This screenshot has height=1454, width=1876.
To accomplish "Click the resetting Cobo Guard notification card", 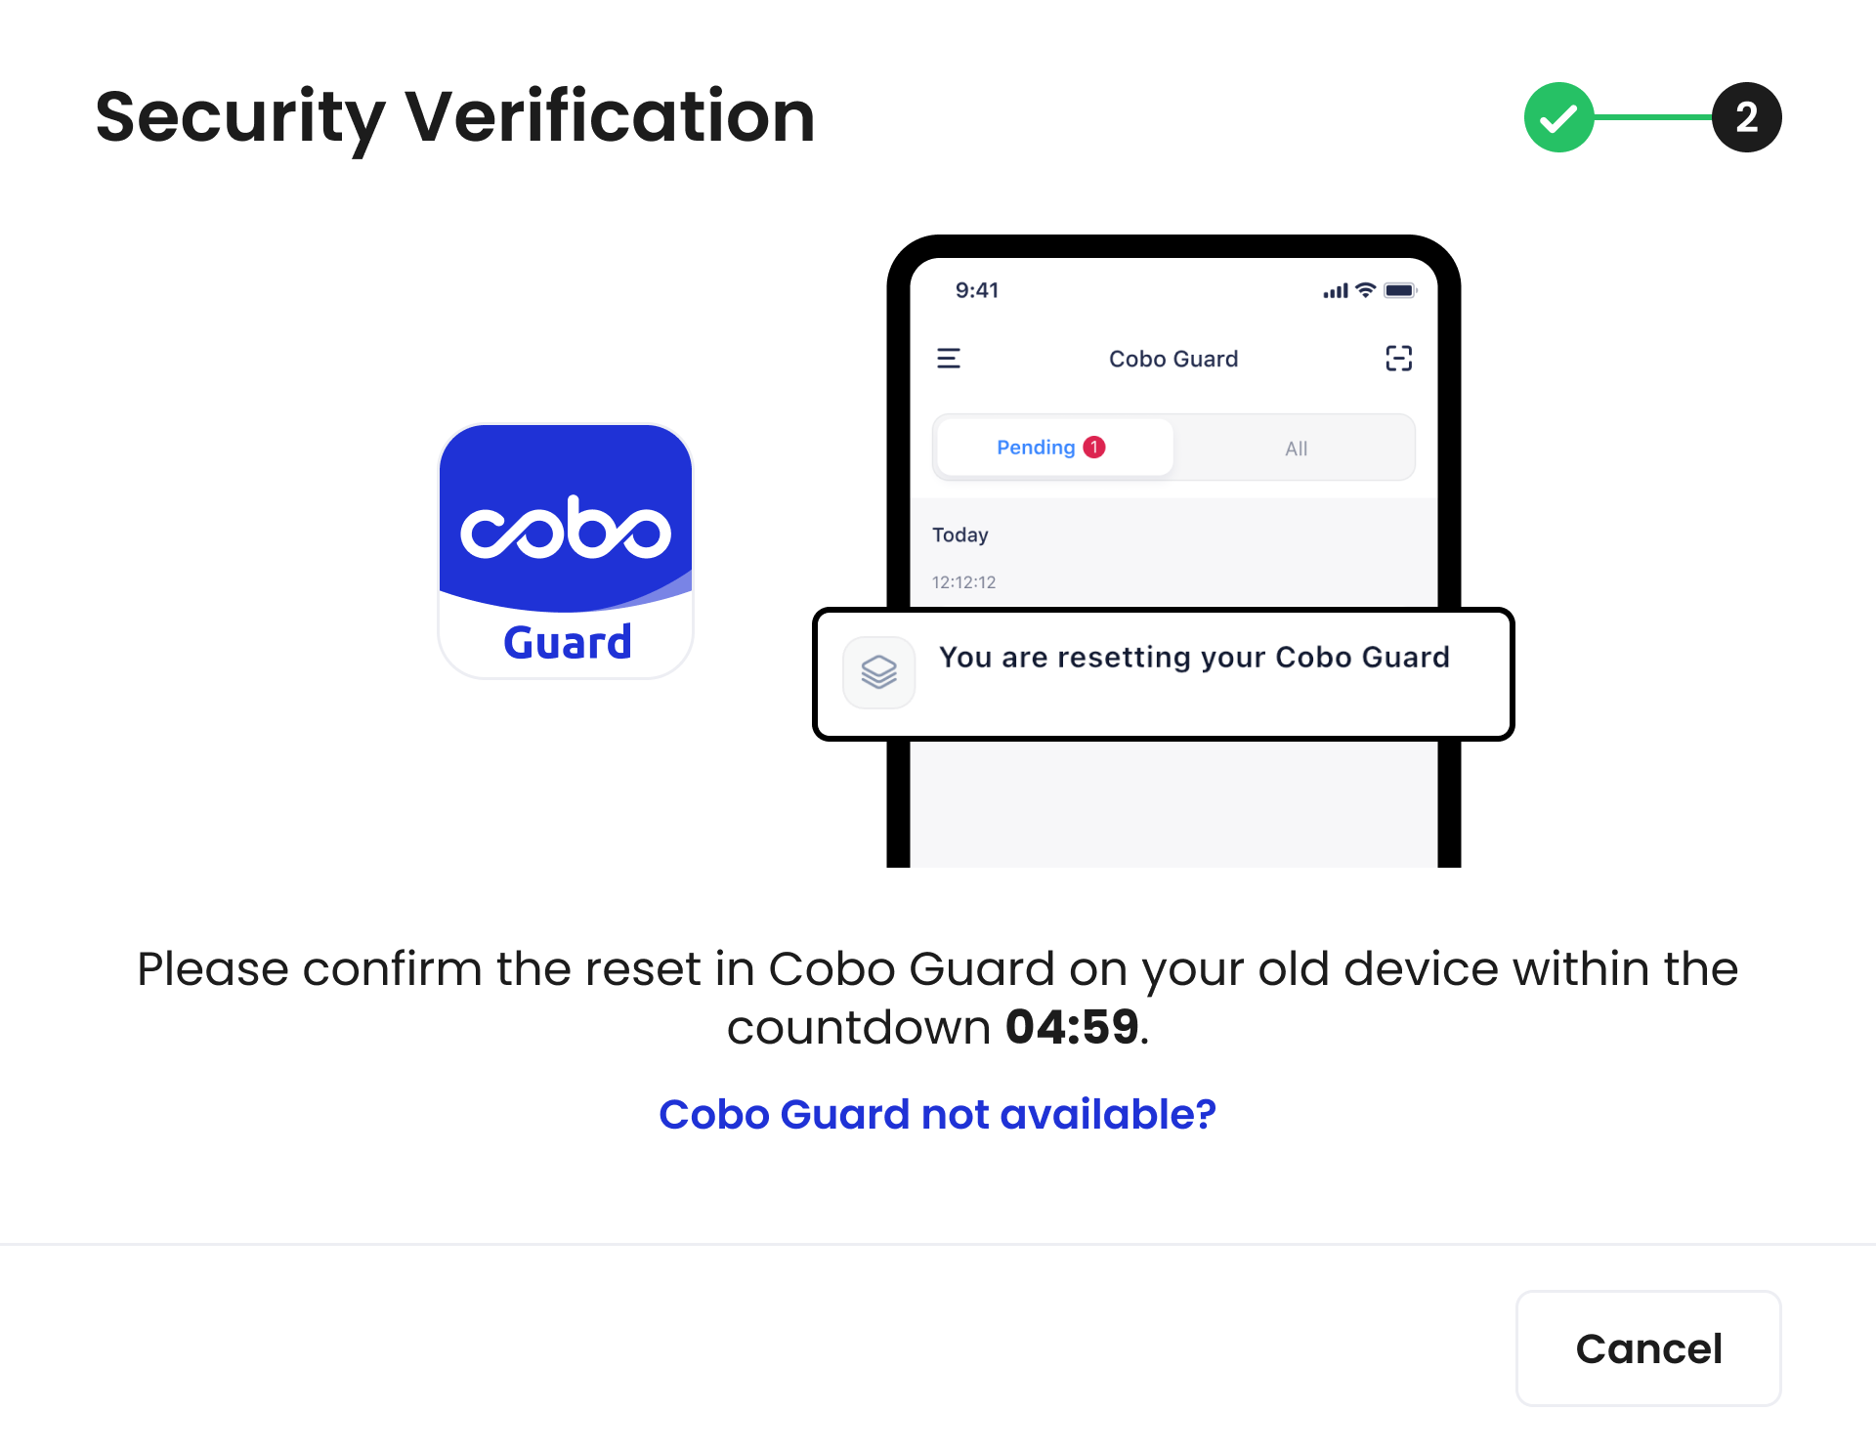I will [1163, 673].
